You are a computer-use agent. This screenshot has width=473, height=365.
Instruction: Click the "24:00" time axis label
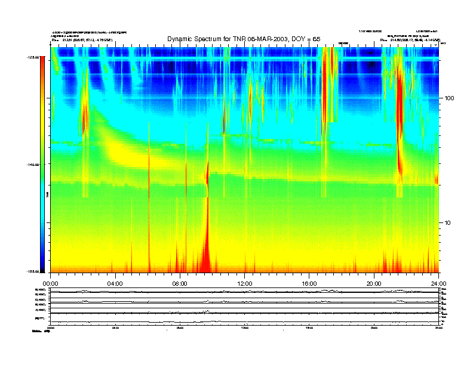coord(438,284)
